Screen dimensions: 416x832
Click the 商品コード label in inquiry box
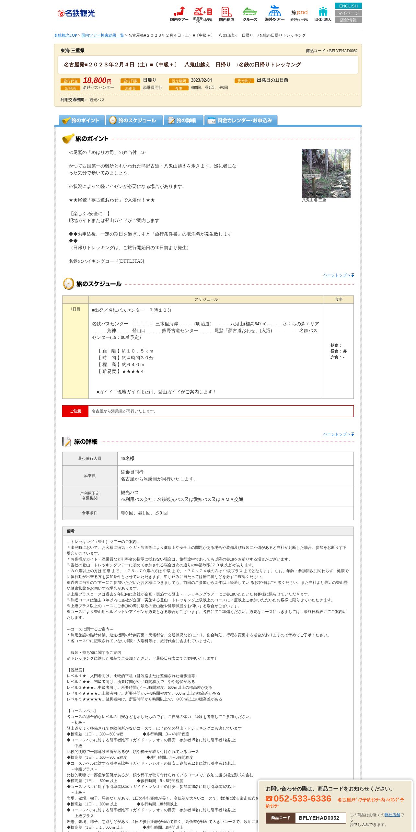pos(281,818)
